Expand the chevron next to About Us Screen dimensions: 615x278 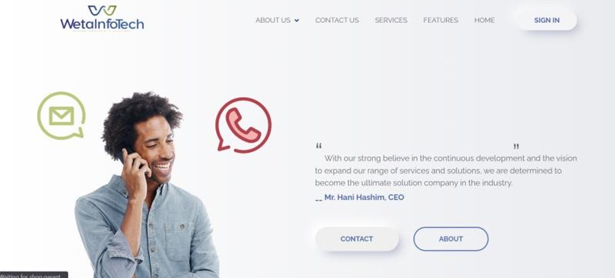[297, 20]
